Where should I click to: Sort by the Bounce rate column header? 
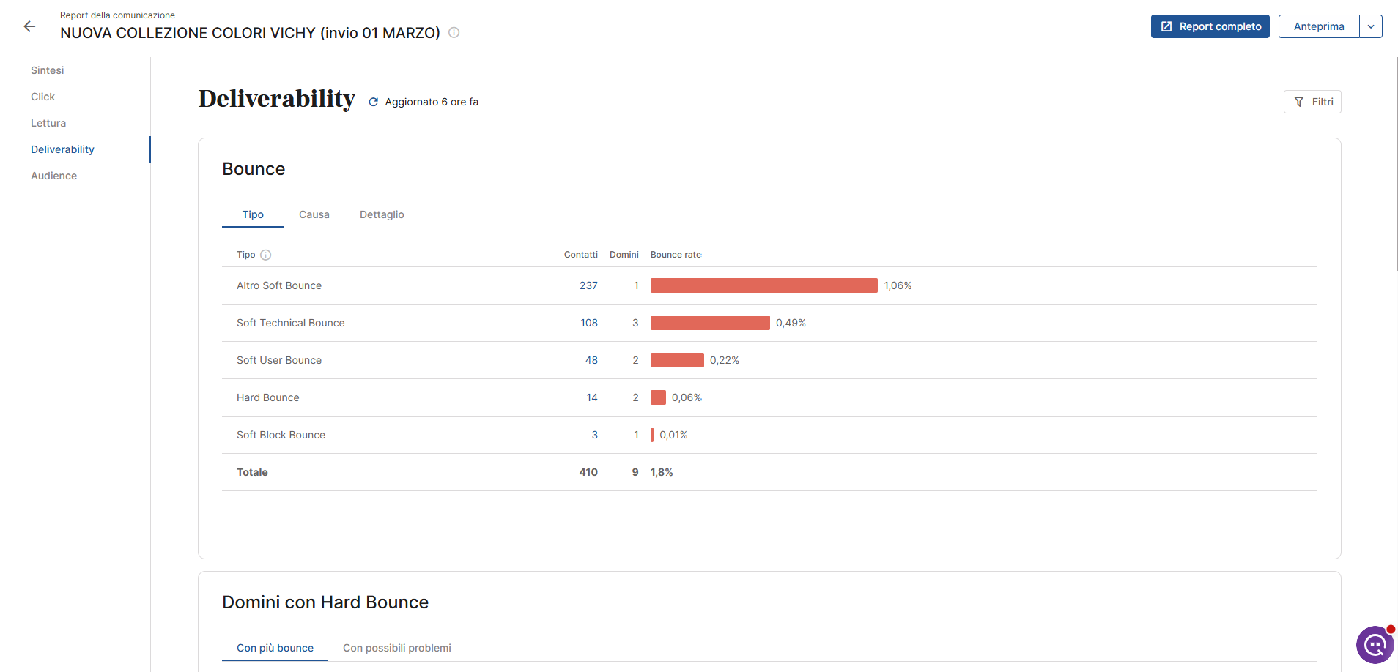pyautogui.click(x=676, y=255)
